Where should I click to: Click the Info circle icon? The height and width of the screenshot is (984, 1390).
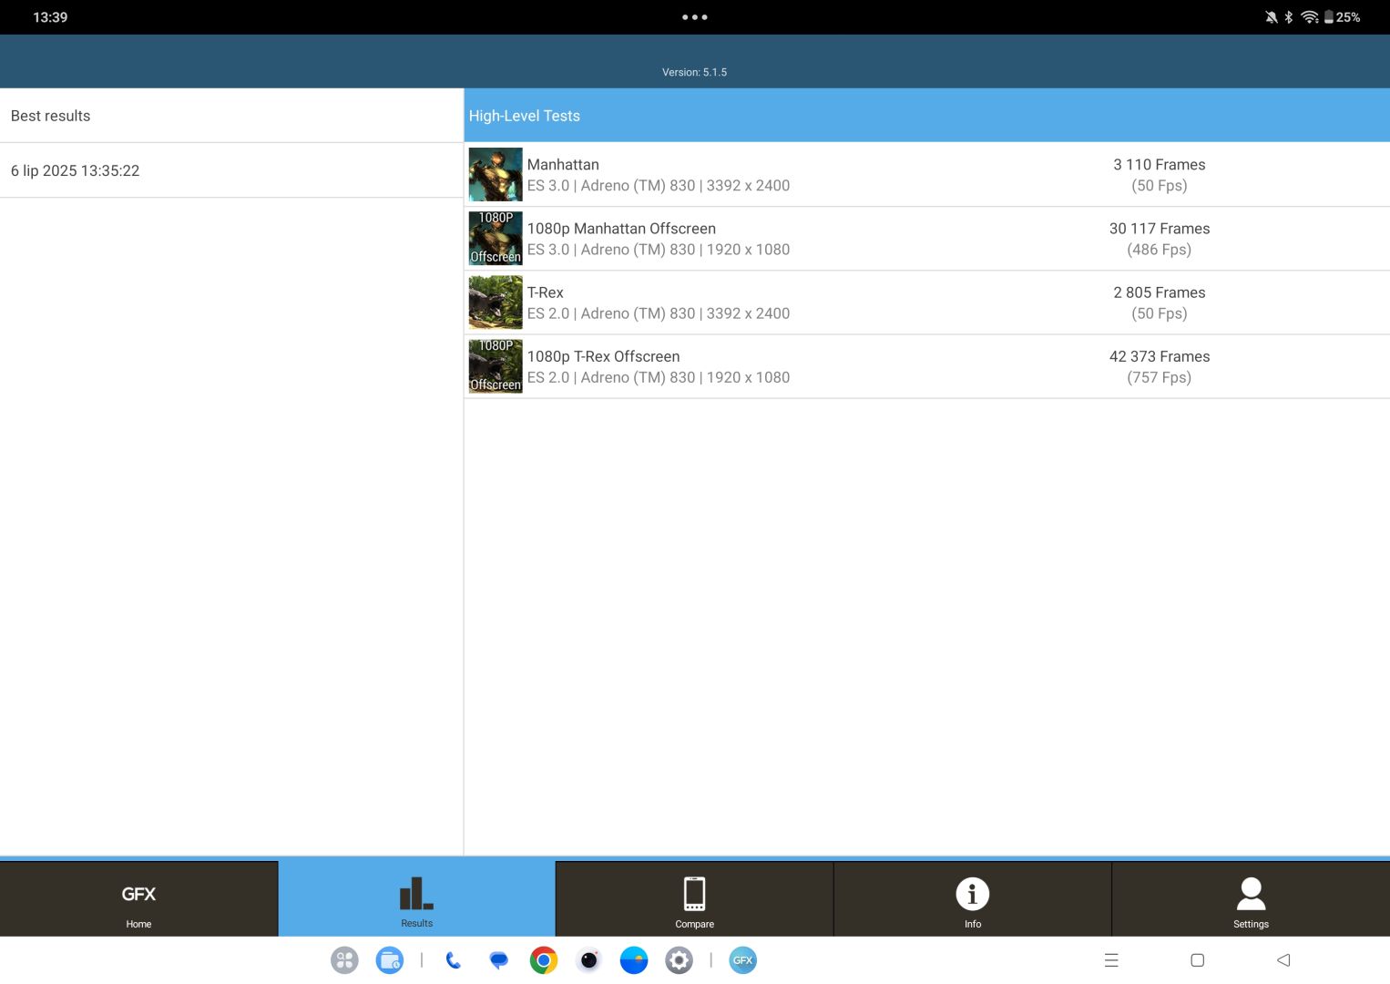tap(973, 894)
